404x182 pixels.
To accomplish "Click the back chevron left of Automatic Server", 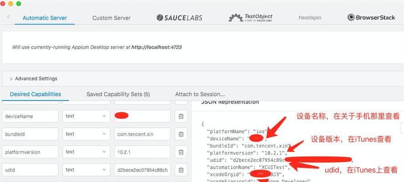I will 8,16.
